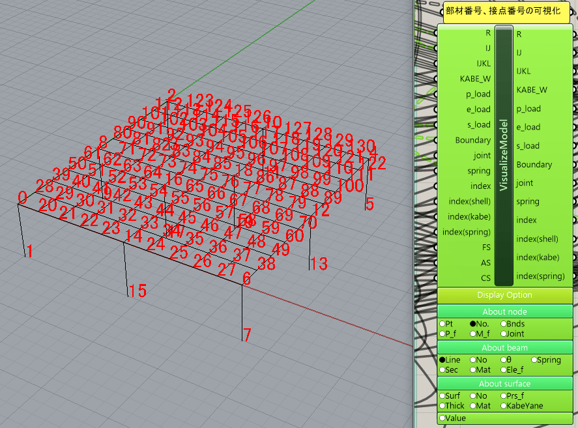Collapse the About node section header
This screenshot has width=578, height=428.
[x=504, y=312]
